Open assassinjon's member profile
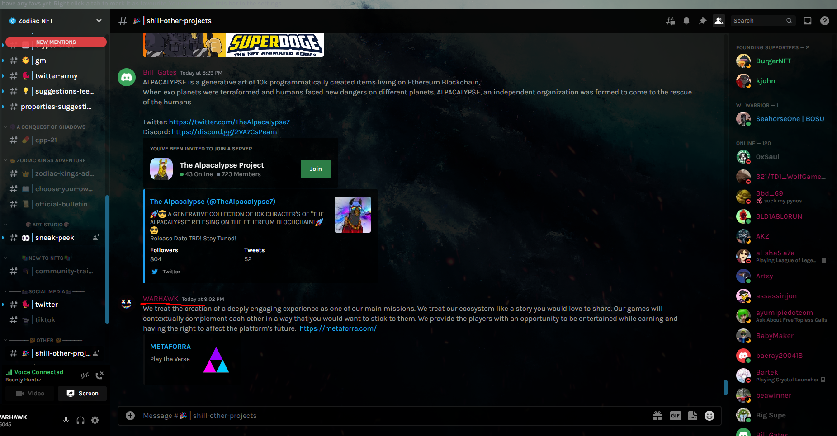 782,296
